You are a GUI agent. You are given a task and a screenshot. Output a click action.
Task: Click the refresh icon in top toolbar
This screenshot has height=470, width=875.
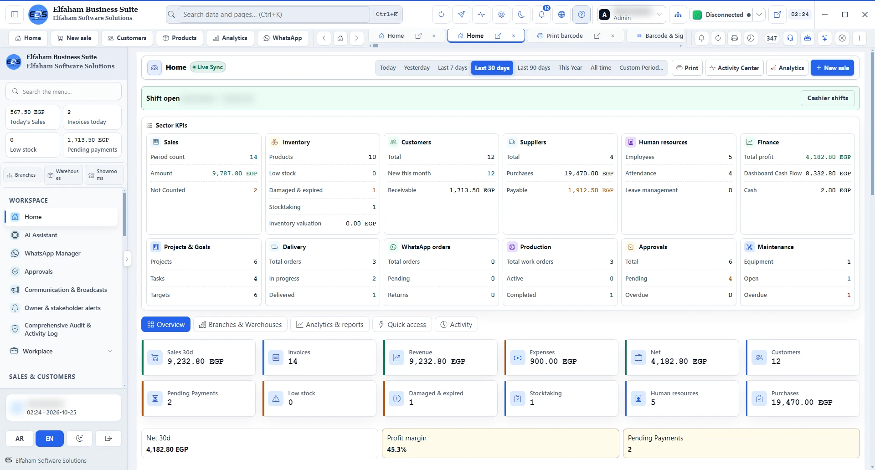[441, 15]
